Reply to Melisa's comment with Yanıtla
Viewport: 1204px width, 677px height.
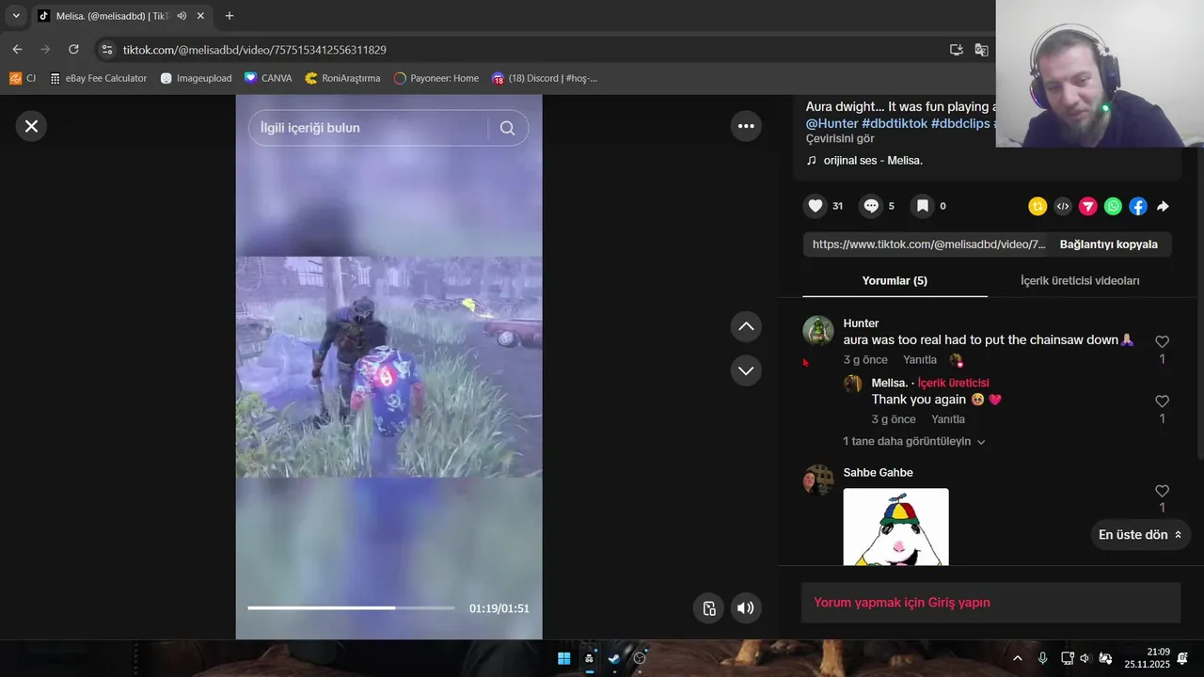[x=948, y=419]
